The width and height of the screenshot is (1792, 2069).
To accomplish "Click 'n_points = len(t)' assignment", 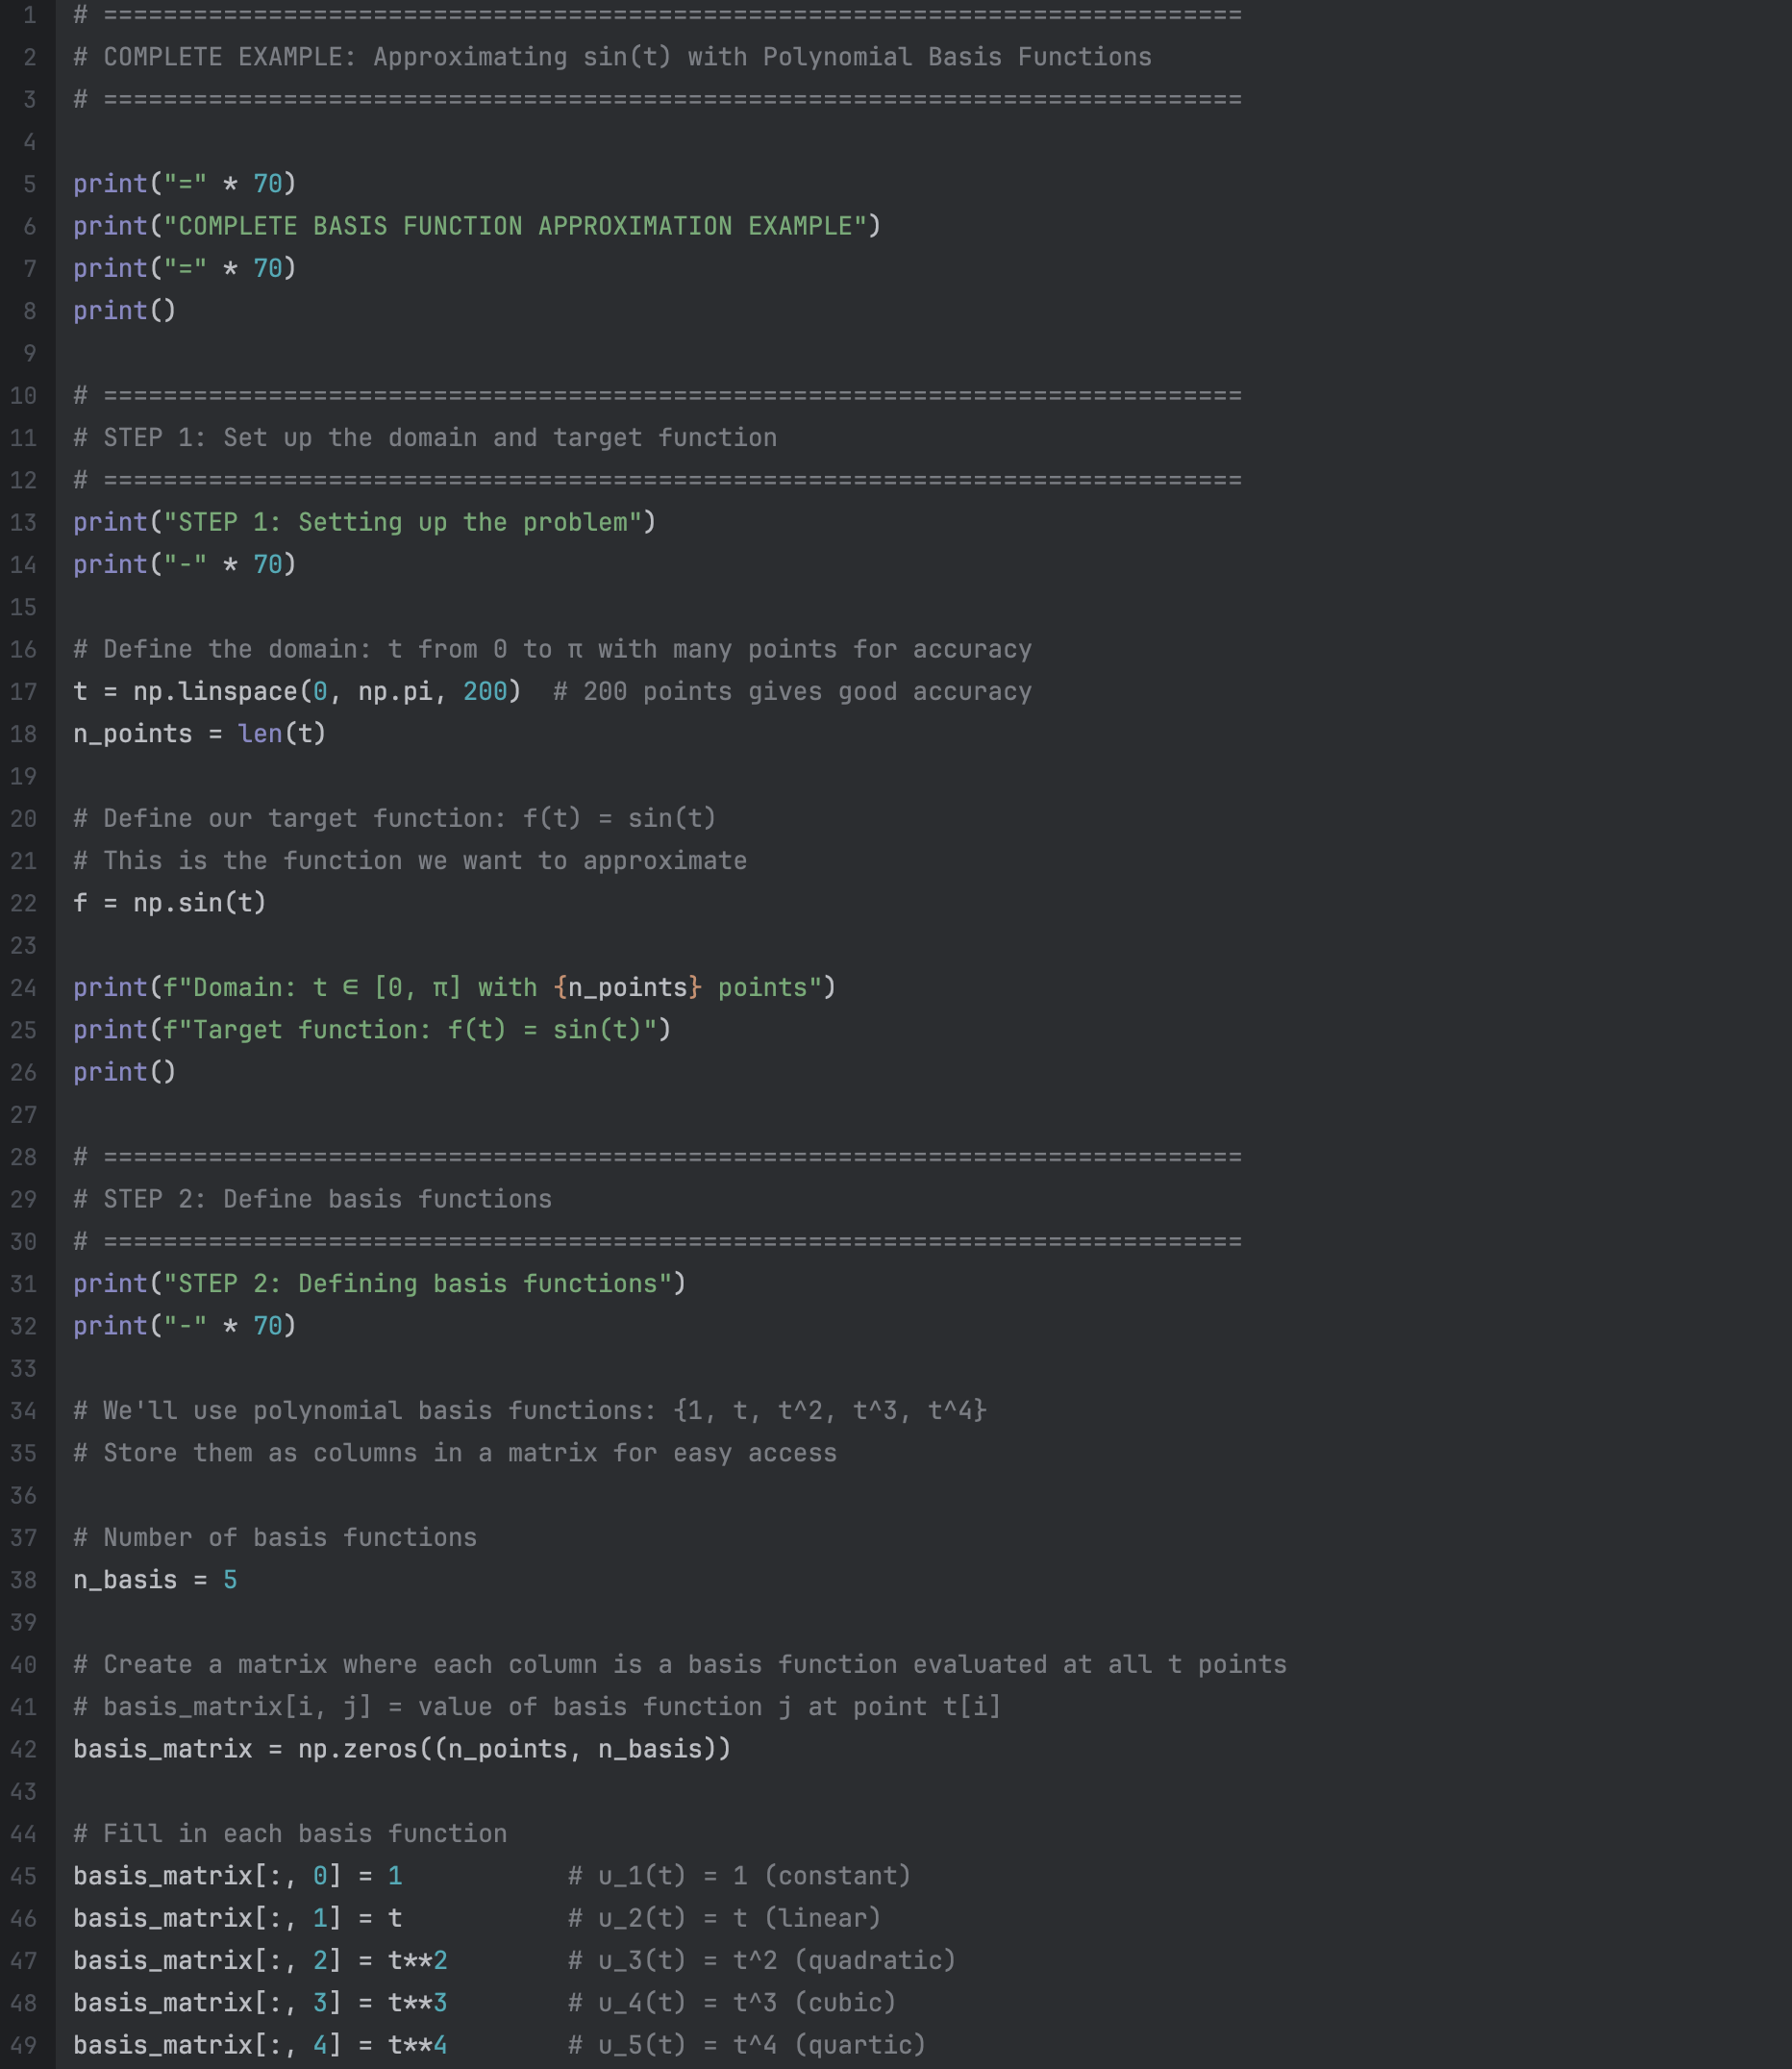I will [x=199, y=734].
